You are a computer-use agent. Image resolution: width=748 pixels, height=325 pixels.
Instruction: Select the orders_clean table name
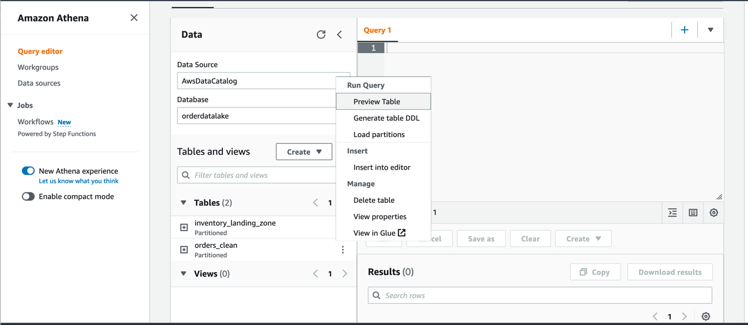[x=216, y=245]
